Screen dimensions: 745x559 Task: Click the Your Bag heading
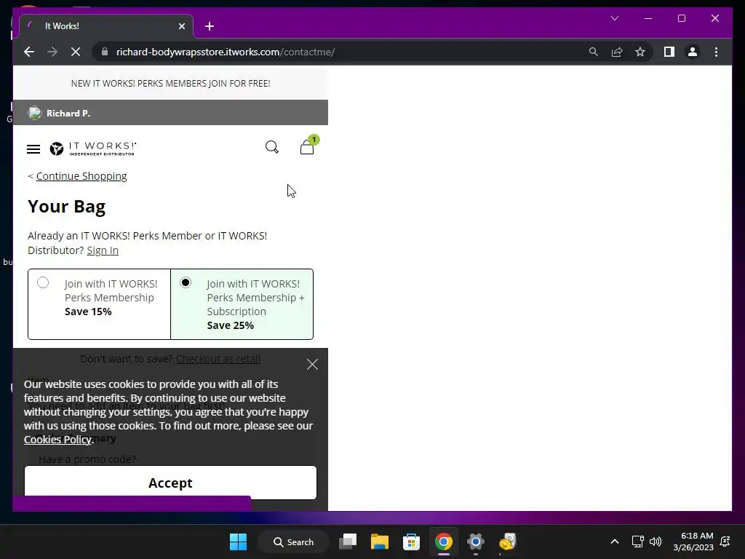point(66,206)
